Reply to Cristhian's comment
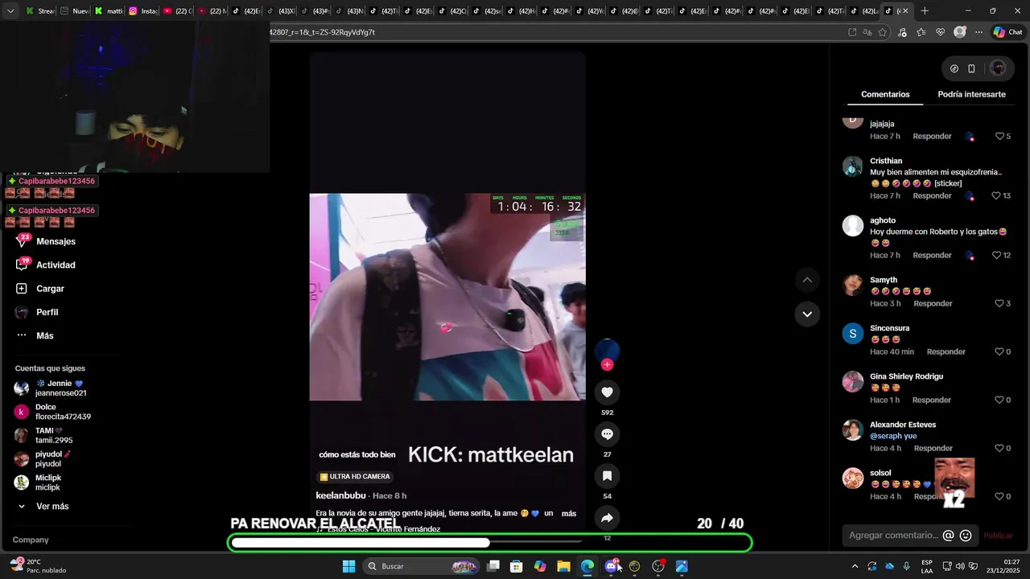 pos(932,195)
